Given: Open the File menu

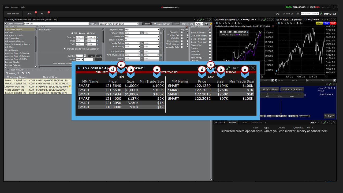Looking at the screenshot, I should [7, 7].
